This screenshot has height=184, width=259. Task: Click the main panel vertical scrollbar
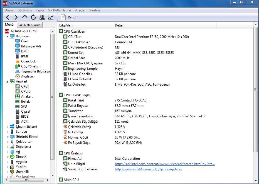255,89
